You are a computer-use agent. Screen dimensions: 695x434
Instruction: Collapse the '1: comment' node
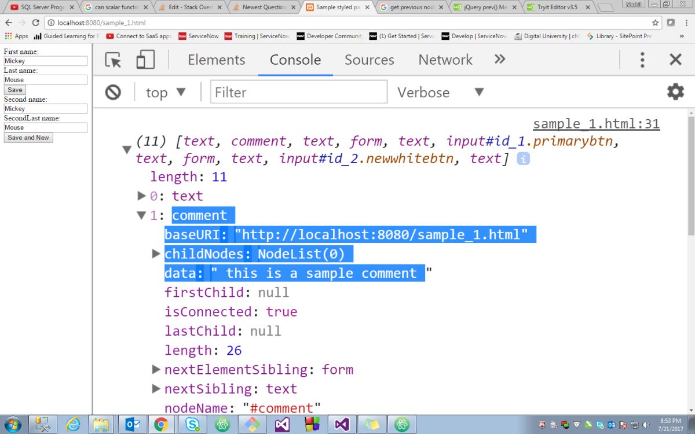click(x=141, y=215)
